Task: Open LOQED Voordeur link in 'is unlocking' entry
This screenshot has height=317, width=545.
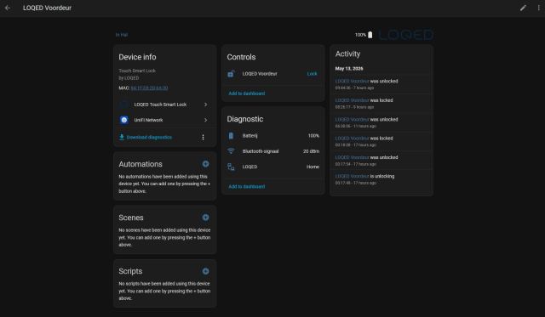Action: (352, 176)
